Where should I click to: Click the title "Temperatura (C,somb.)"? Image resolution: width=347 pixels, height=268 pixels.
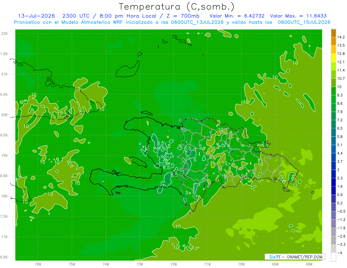176,6
